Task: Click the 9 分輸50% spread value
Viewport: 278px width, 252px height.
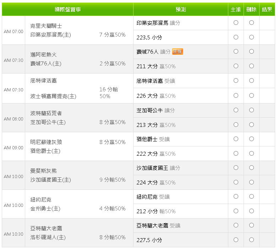Action: tap(113, 180)
